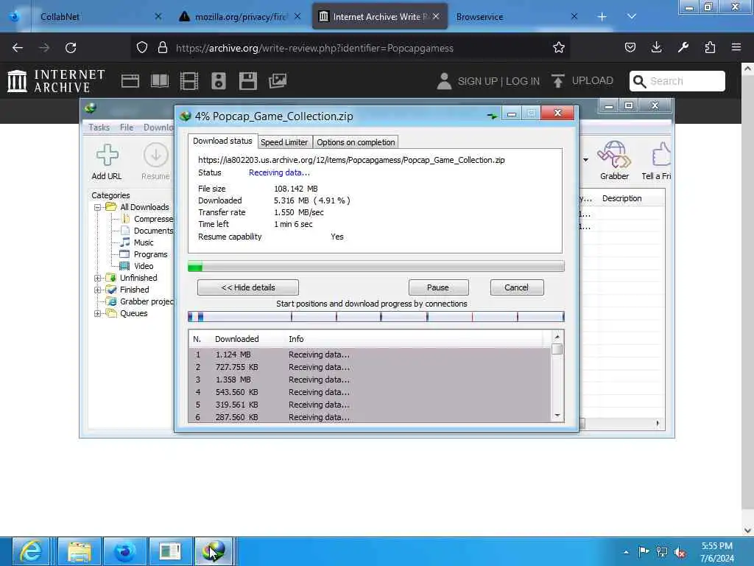Click the SIGN UP link

click(x=477, y=81)
